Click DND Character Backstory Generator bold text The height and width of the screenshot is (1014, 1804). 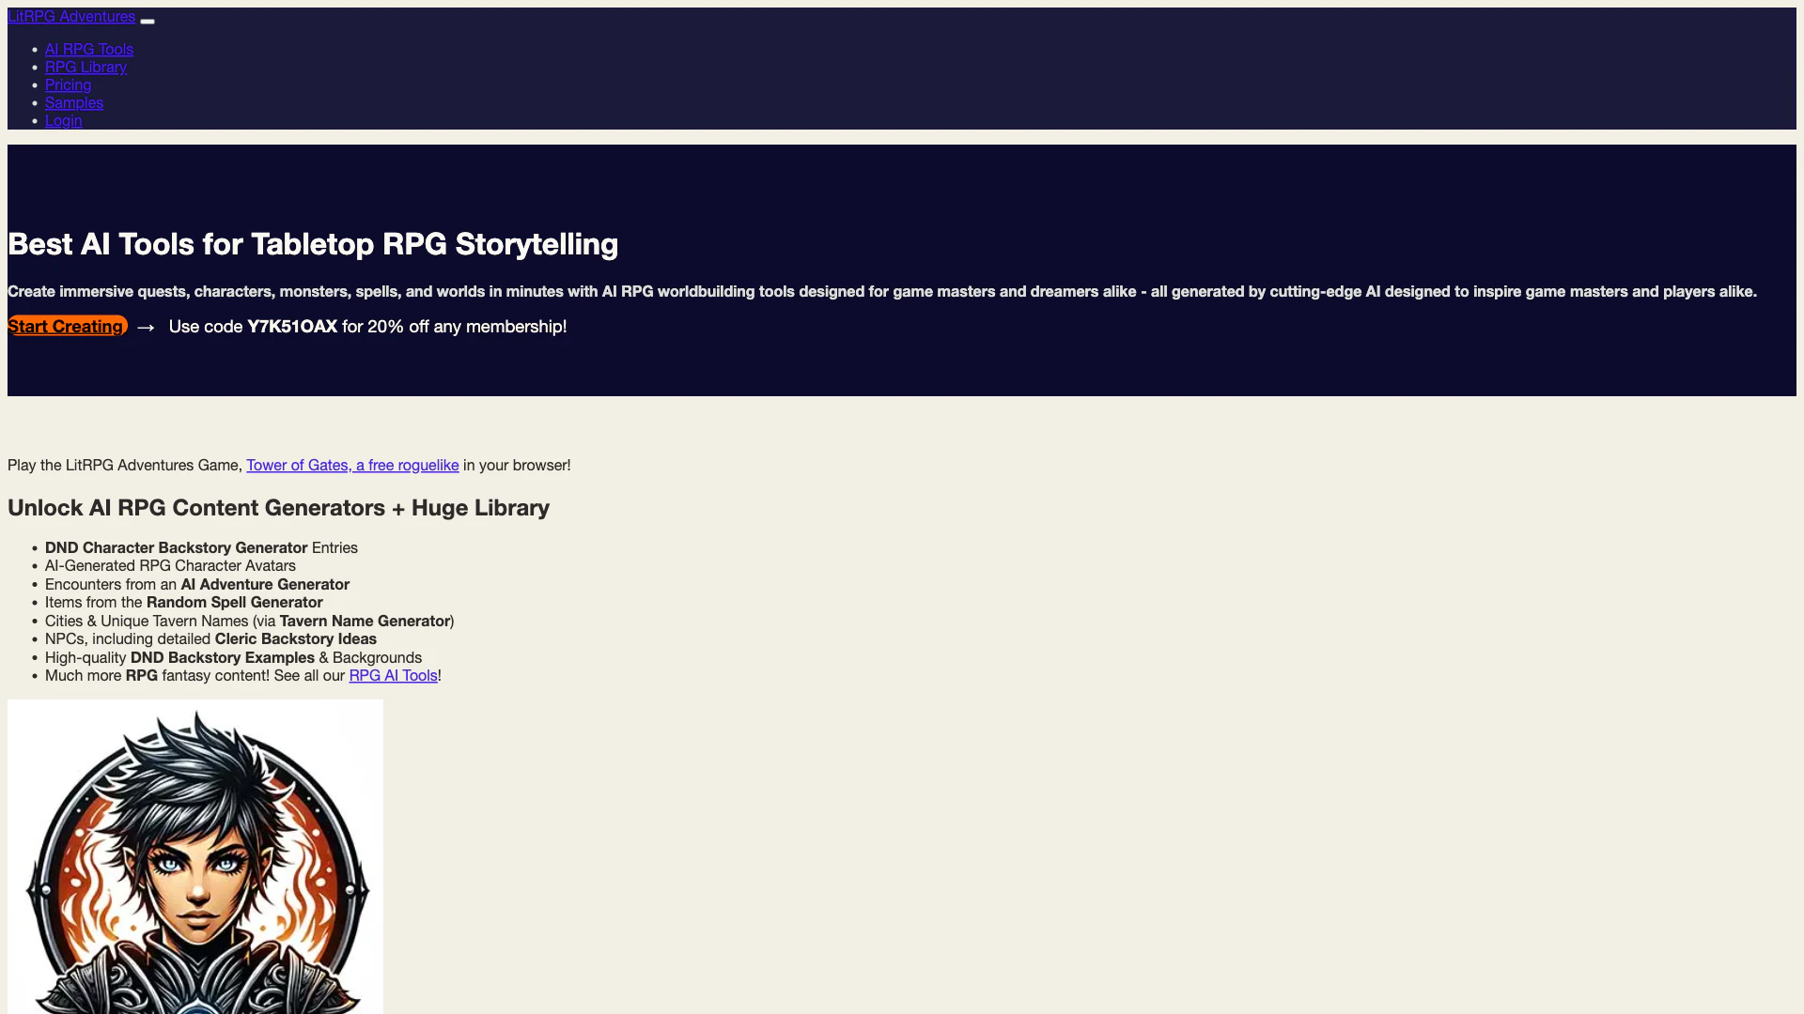176,548
